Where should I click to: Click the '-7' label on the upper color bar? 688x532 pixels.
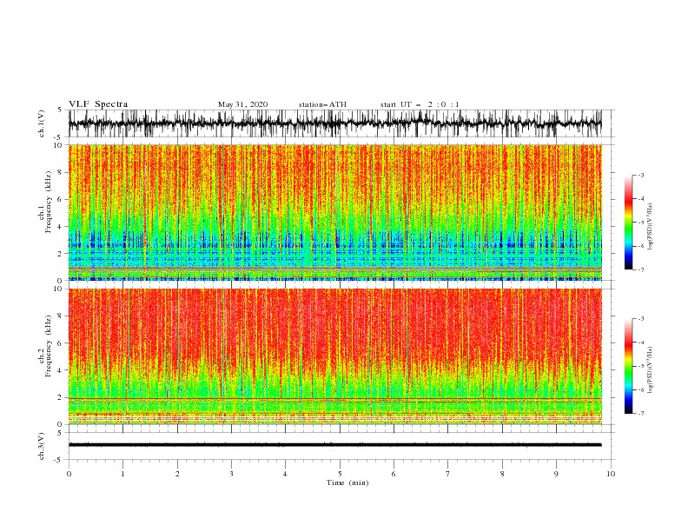pyautogui.click(x=641, y=269)
